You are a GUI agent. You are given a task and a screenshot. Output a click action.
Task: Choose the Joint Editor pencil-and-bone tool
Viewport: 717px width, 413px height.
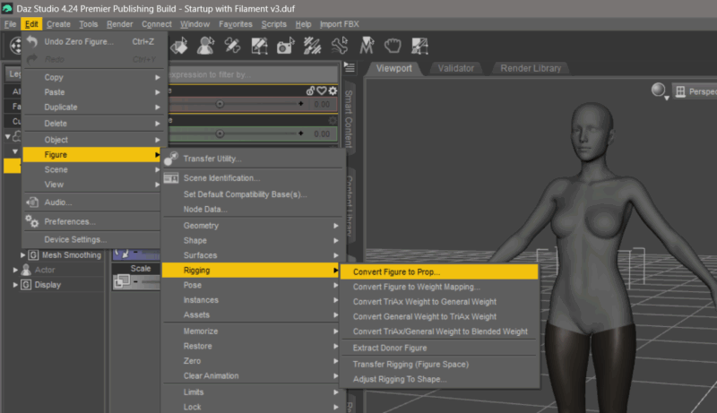(232, 46)
